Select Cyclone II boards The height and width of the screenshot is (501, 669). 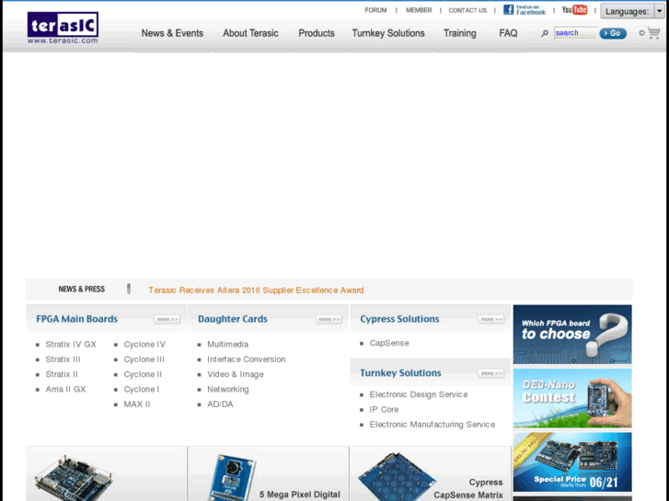(x=143, y=374)
